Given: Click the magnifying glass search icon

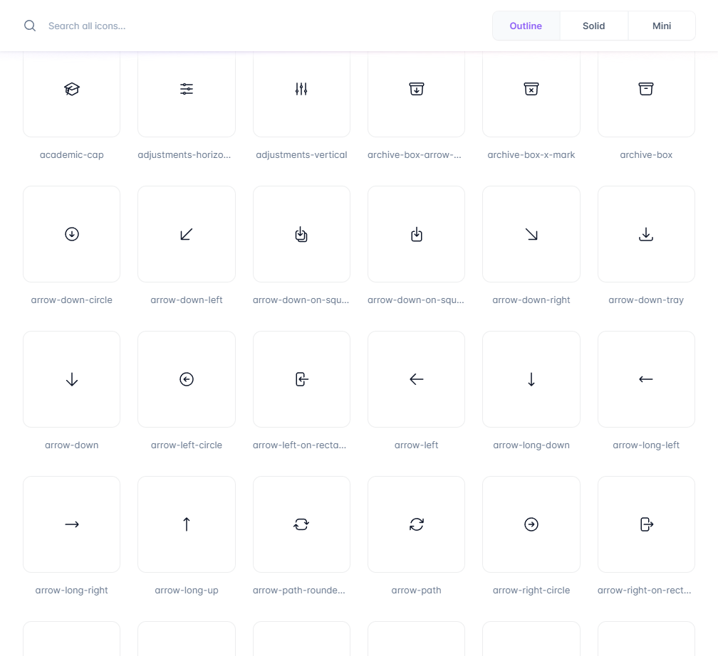Looking at the screenshot, I should click(30, 26).
